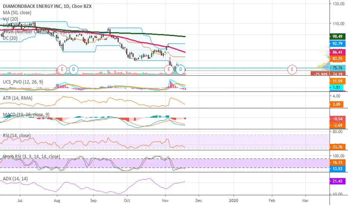Click the -0.54 MACD histogram value label

coord(337,119)
